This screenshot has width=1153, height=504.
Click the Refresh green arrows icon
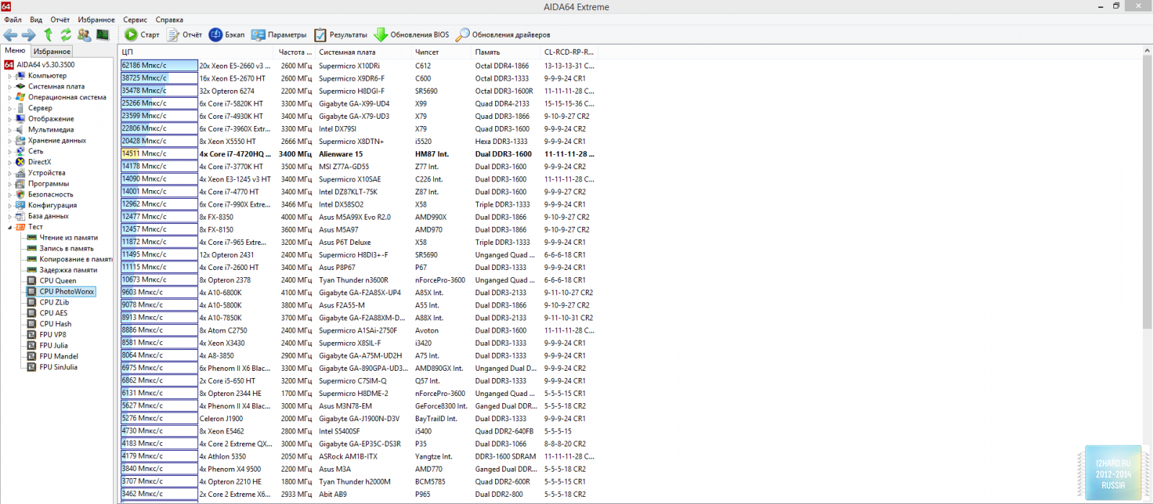tap(66, 35)
